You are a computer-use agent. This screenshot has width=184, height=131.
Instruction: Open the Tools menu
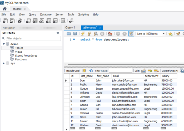click(x=71, y=14)
